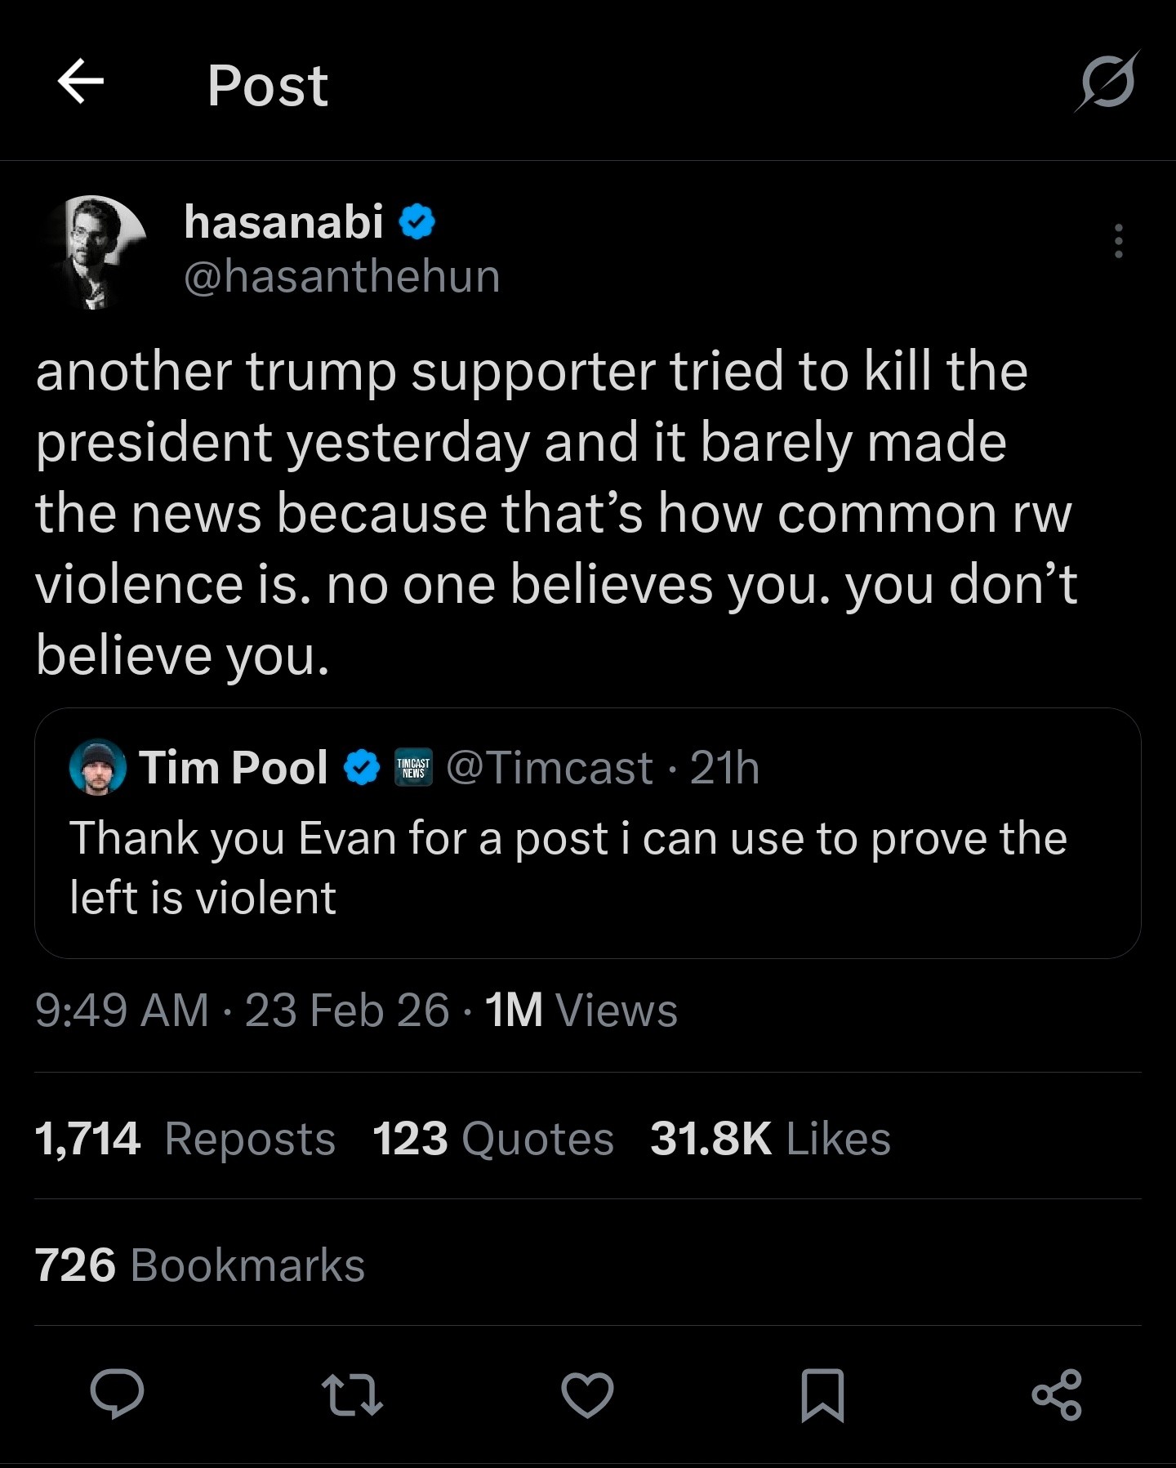Open the quoted Tim Pool post text
The height and width of the screenshot is (1468, 1176).
[x=568, y=868]
